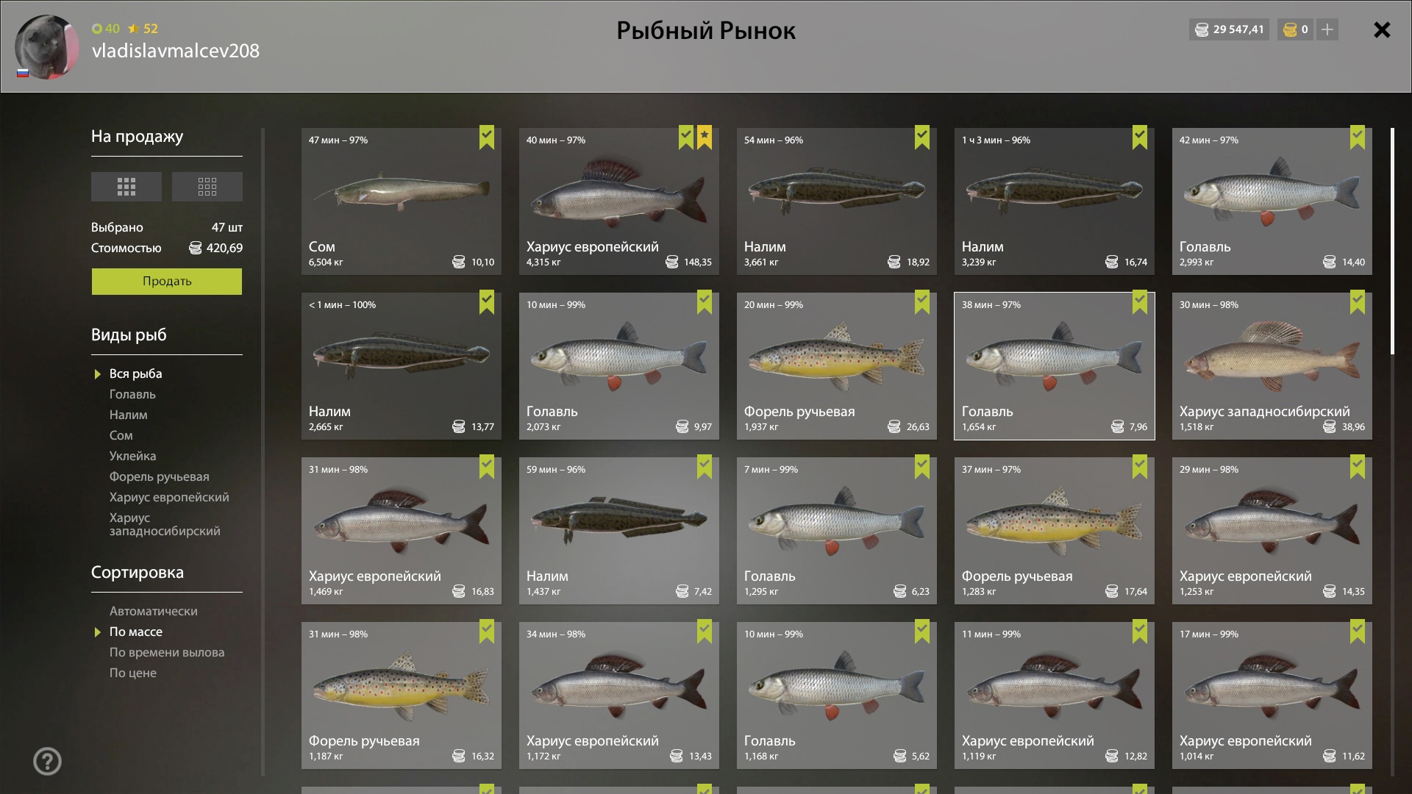
Task: Click the star trophy badge on Хариус европейский 4,315 кг
Action: point(705,137)
